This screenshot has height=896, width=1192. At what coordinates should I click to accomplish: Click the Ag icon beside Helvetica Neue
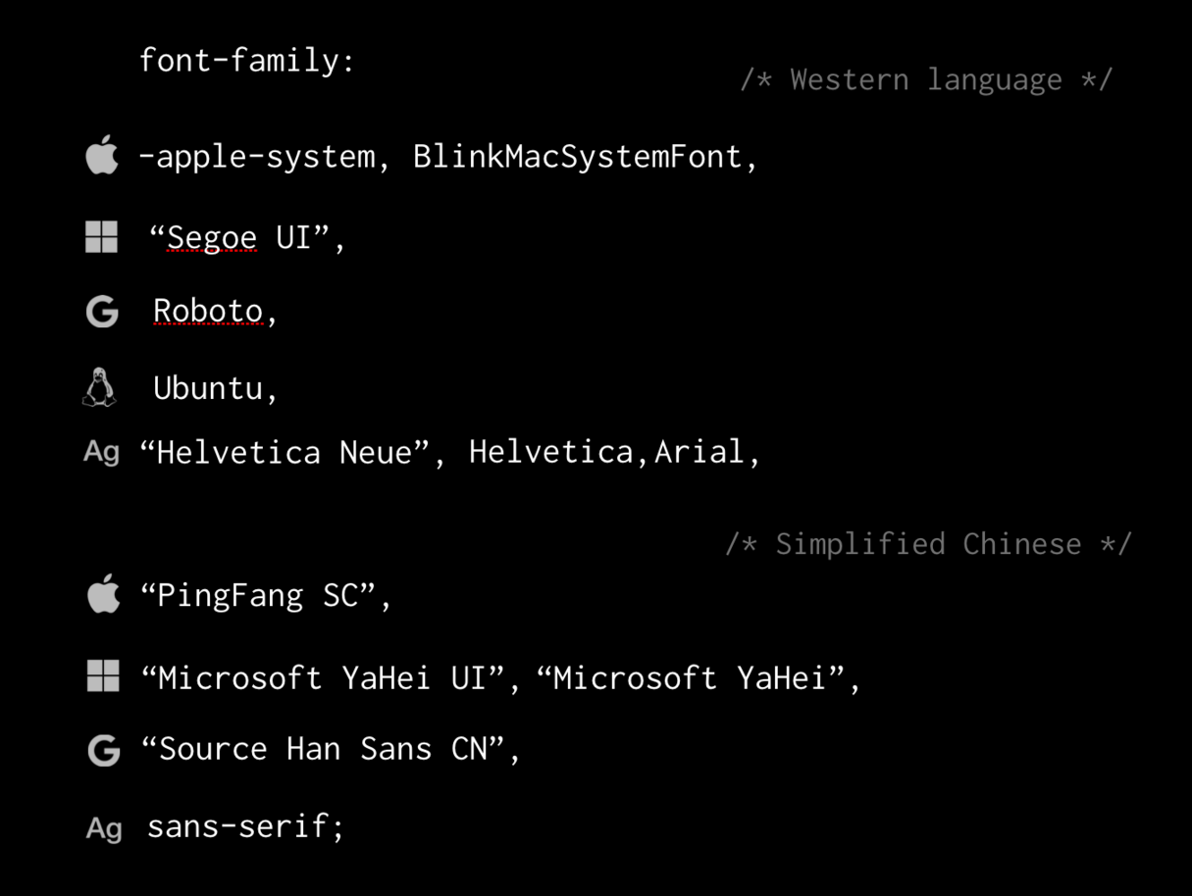[x=102, y=452]
